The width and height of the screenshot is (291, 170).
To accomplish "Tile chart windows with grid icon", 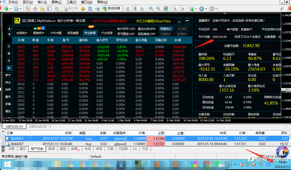I will coord(166,8).
